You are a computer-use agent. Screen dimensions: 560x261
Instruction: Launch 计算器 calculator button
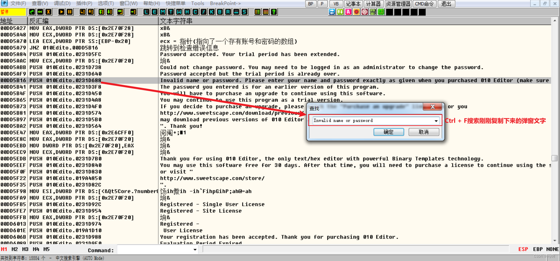coord(373,4)
